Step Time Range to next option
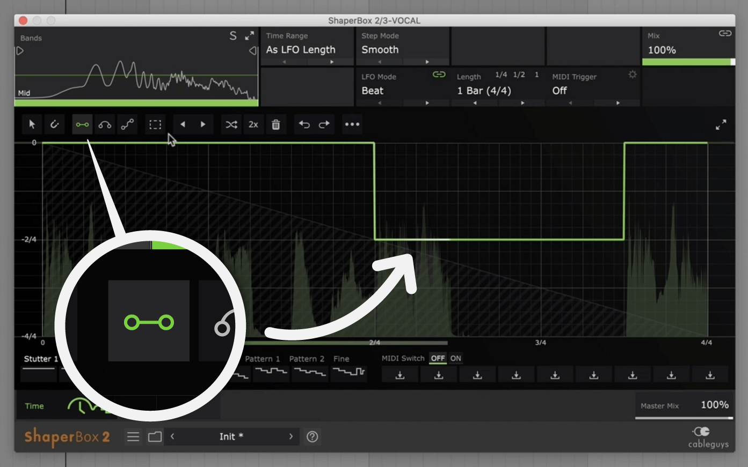 click(332, 62)
